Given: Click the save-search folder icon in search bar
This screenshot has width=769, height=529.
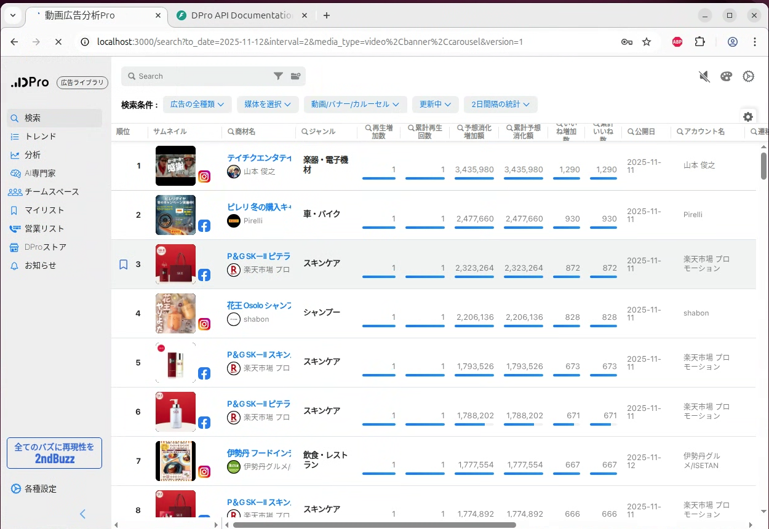Looking at the screenshot, I should pyautogui.click(x=296, y=76).
